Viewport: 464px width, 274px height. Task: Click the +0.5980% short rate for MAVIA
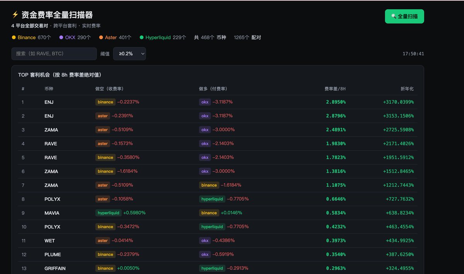click(134, 213)
